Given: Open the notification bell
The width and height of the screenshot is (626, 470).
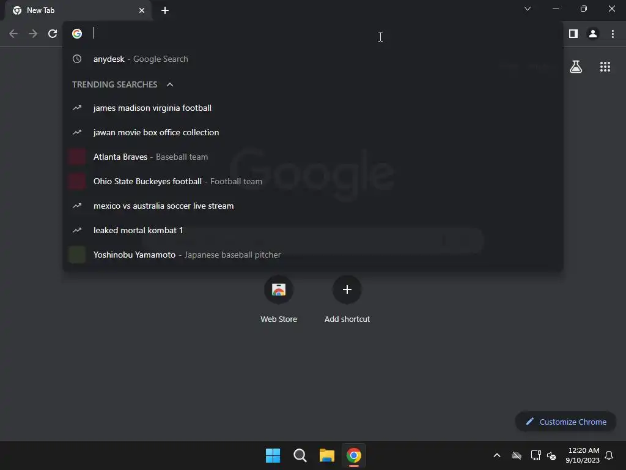Looking at the screenshot, I should click(609, 455).
